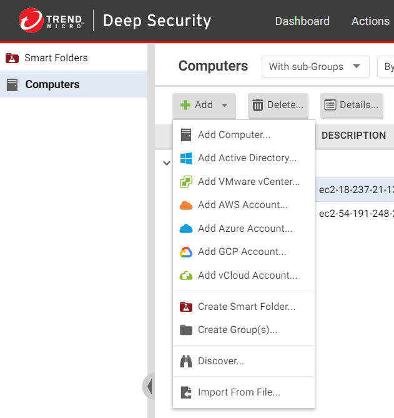394x418 pixels.
Task: Select Create Smart Folder menu entry
Action: pyautogui.click(x=246, y=307)
